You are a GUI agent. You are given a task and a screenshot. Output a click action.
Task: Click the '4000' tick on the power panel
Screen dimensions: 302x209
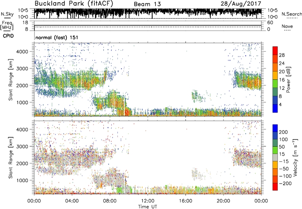point(22,52)
